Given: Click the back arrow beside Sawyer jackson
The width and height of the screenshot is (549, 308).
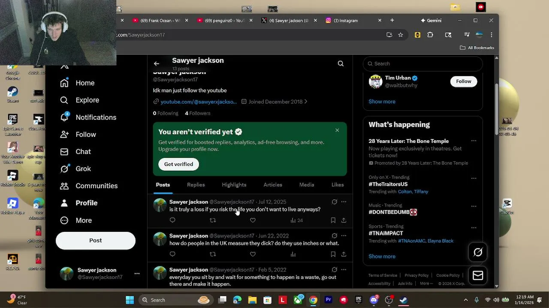Looking at the screenshot, I should point(157,64).
